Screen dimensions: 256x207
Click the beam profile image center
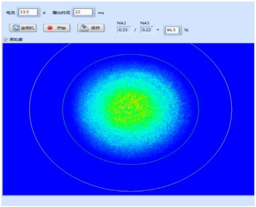click(x=128, y=119)
